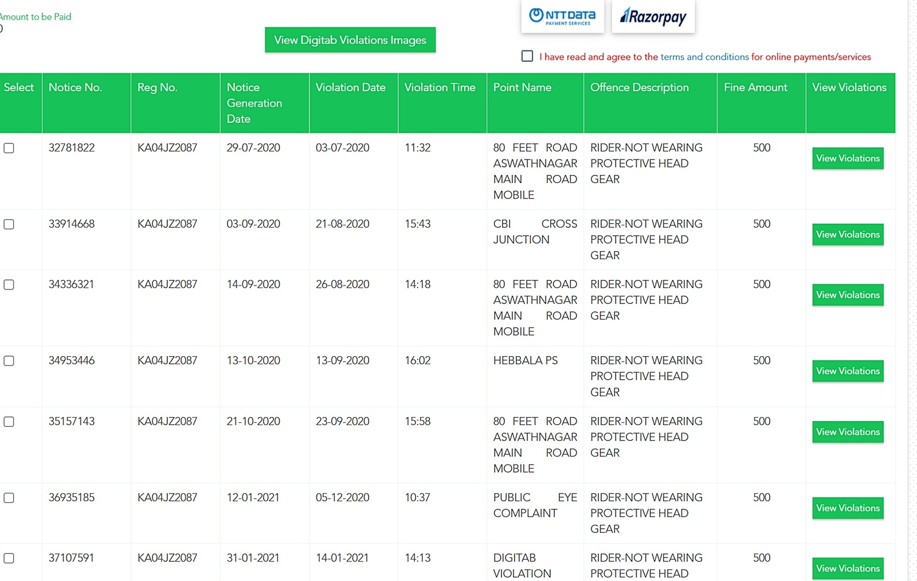Screen dimensions: 917x581
Task: Click notice generation date 03-09-2020
Action: click(253, 224)
